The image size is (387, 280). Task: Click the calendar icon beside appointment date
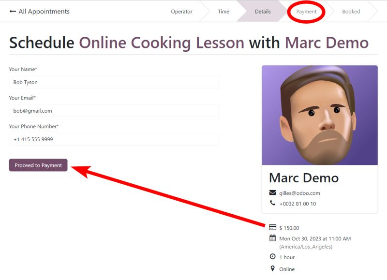coord(272,238)
